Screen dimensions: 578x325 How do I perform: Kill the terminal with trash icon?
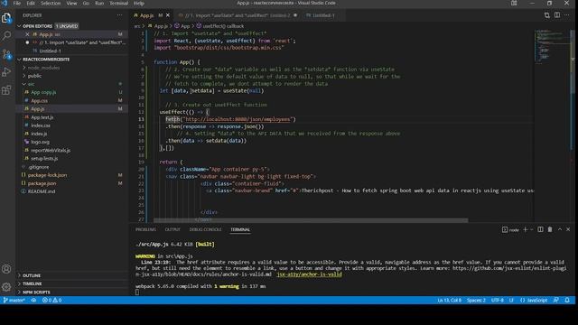tap(550, 229)
